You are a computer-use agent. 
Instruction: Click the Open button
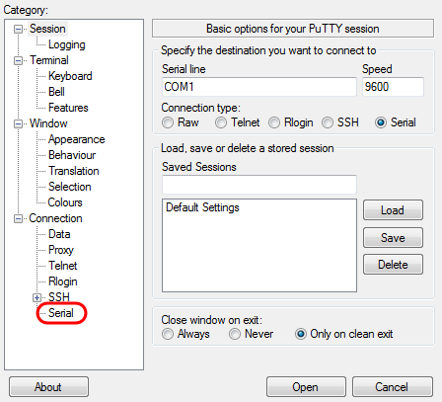(306, 387)
